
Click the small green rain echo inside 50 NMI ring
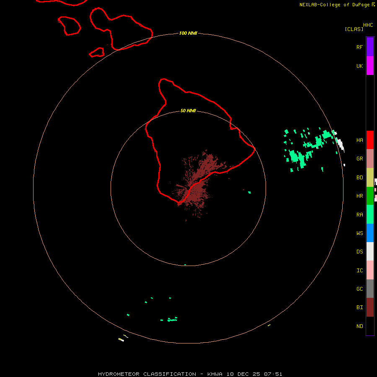point(250,192)
